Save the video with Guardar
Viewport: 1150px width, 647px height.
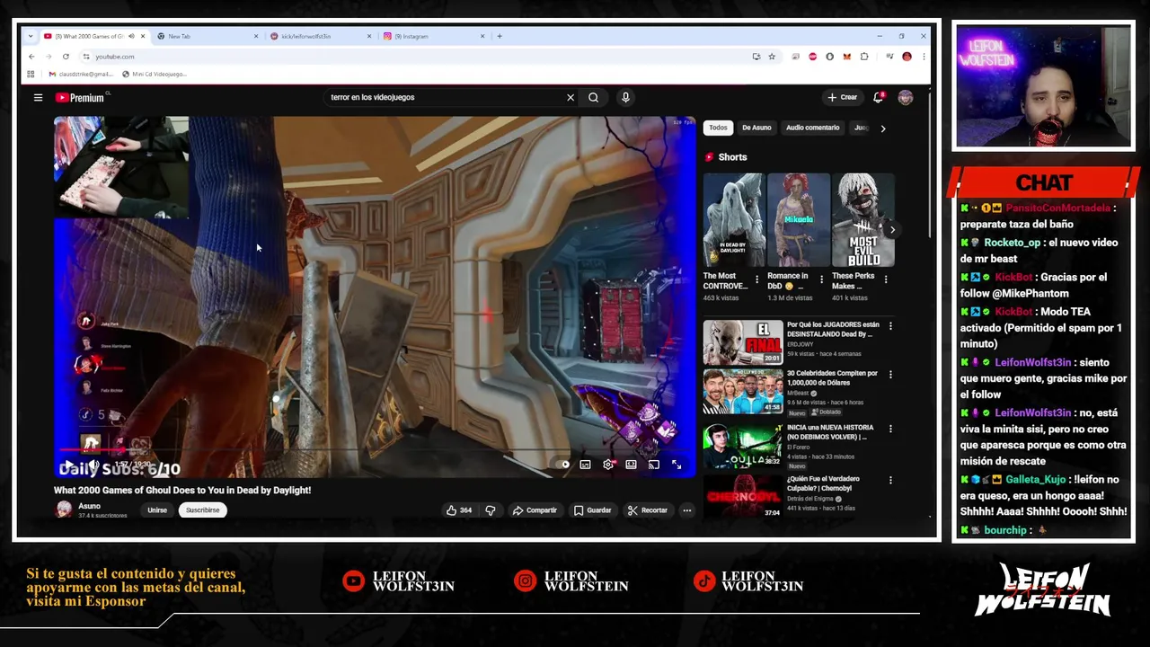point(593,510)
